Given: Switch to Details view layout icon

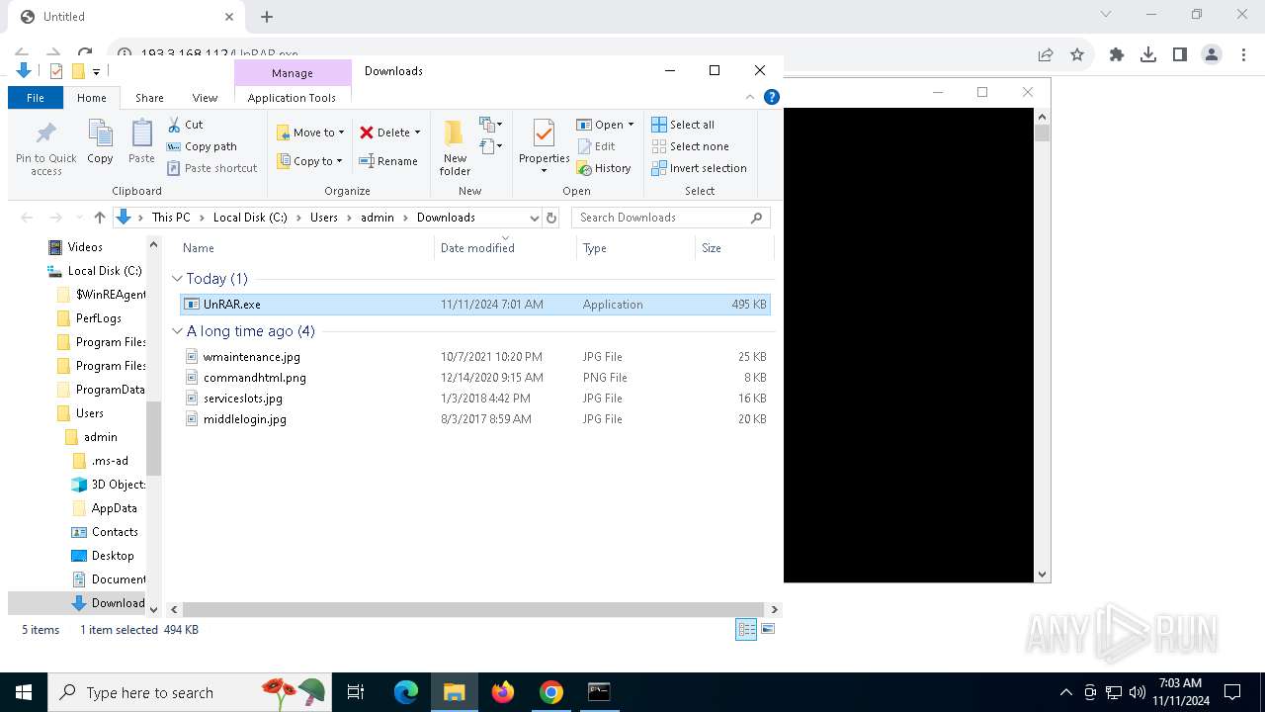Looking at the screenshot, I should tap(746, 630).
